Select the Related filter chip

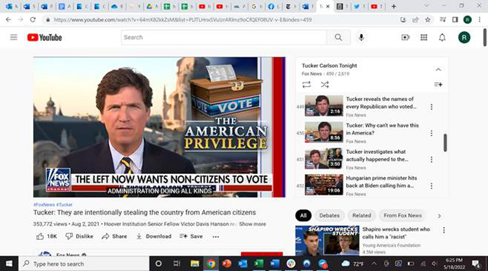coord(362,215)
